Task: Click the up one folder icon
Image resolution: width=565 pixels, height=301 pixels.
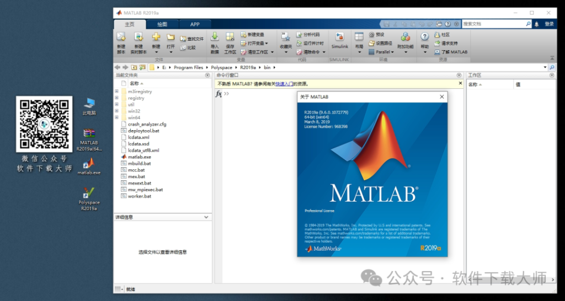Action: (x=134, y=67)
